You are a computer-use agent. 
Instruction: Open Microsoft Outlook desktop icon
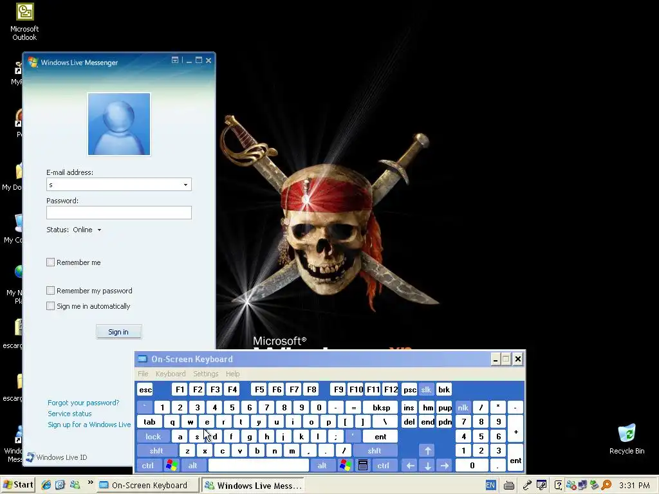point(24,22)
